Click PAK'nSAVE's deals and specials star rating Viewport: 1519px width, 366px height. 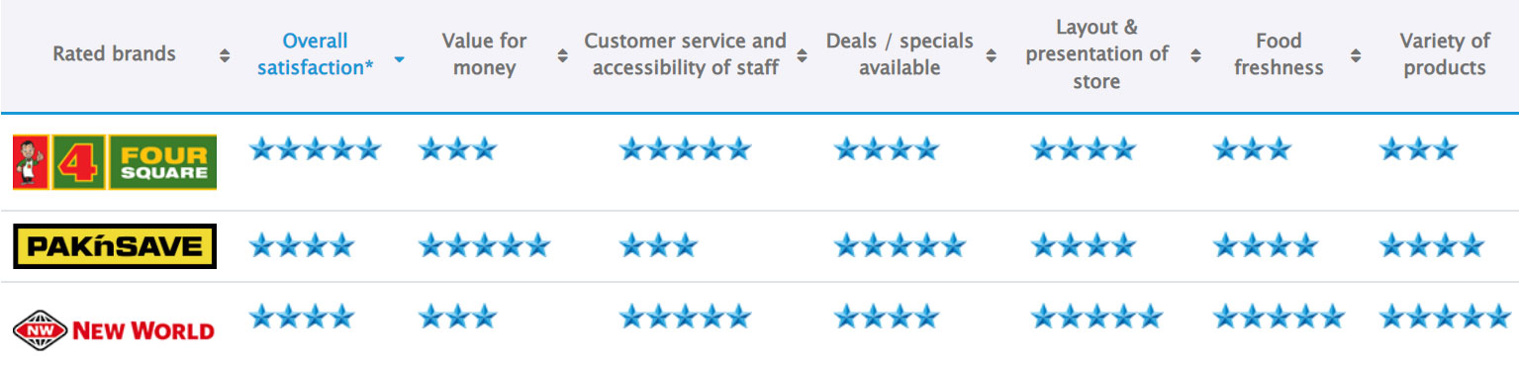[x=900, y=245]
